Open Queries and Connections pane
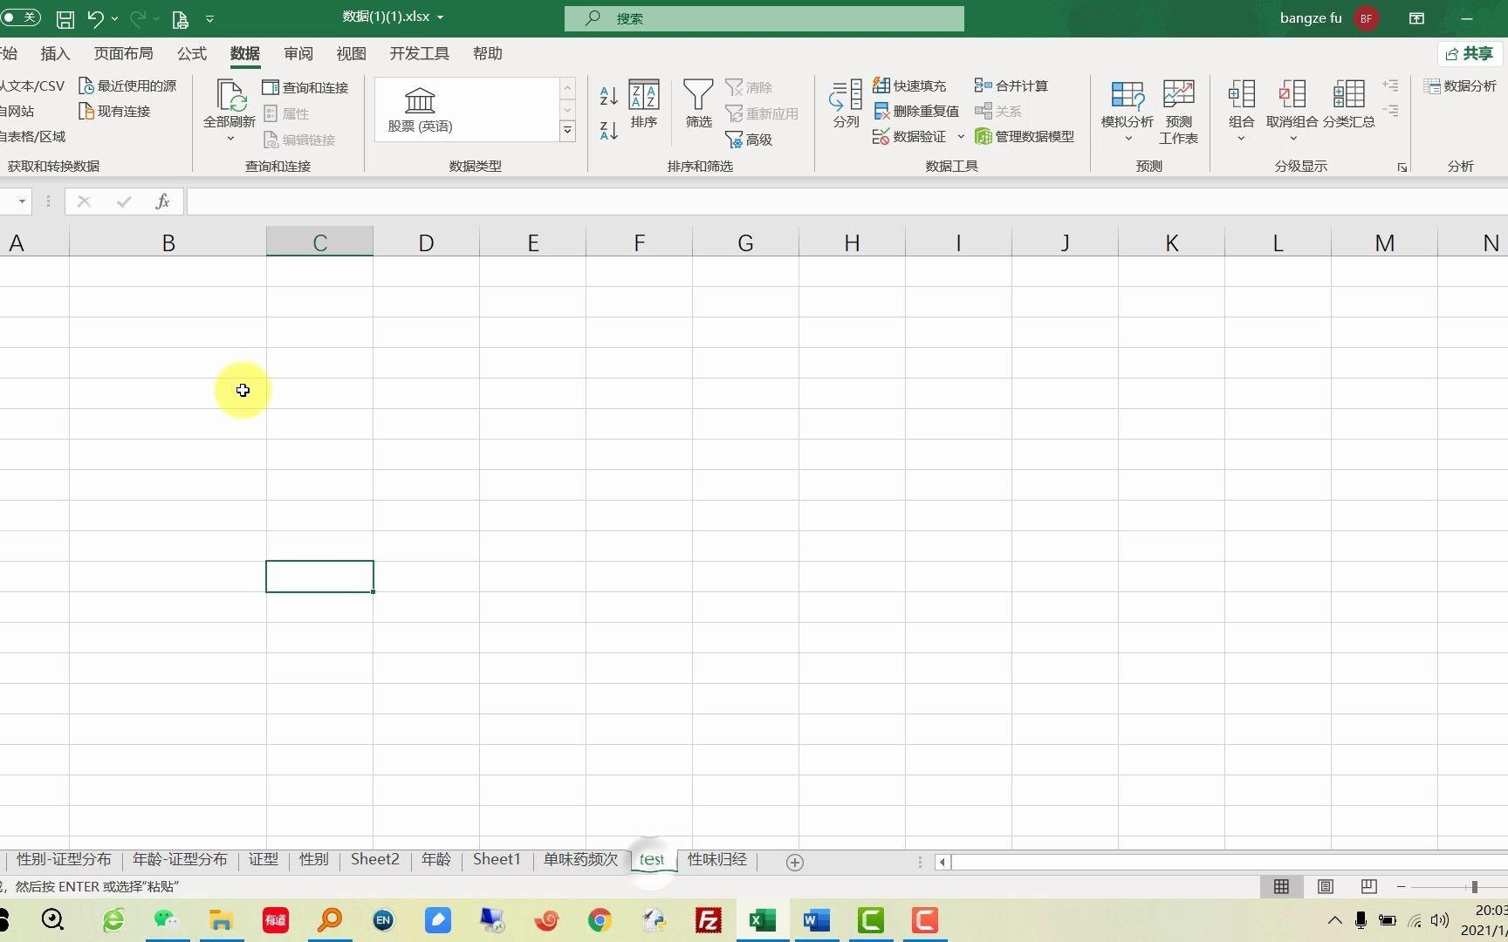This screenshot has height=942, width=1508. [x=305, y=87]
